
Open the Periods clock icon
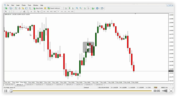(97, 8)
